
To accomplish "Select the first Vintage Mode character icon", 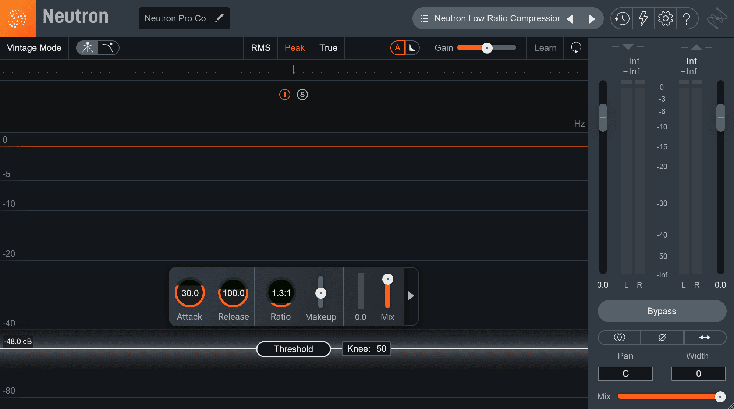I will 88,48.
